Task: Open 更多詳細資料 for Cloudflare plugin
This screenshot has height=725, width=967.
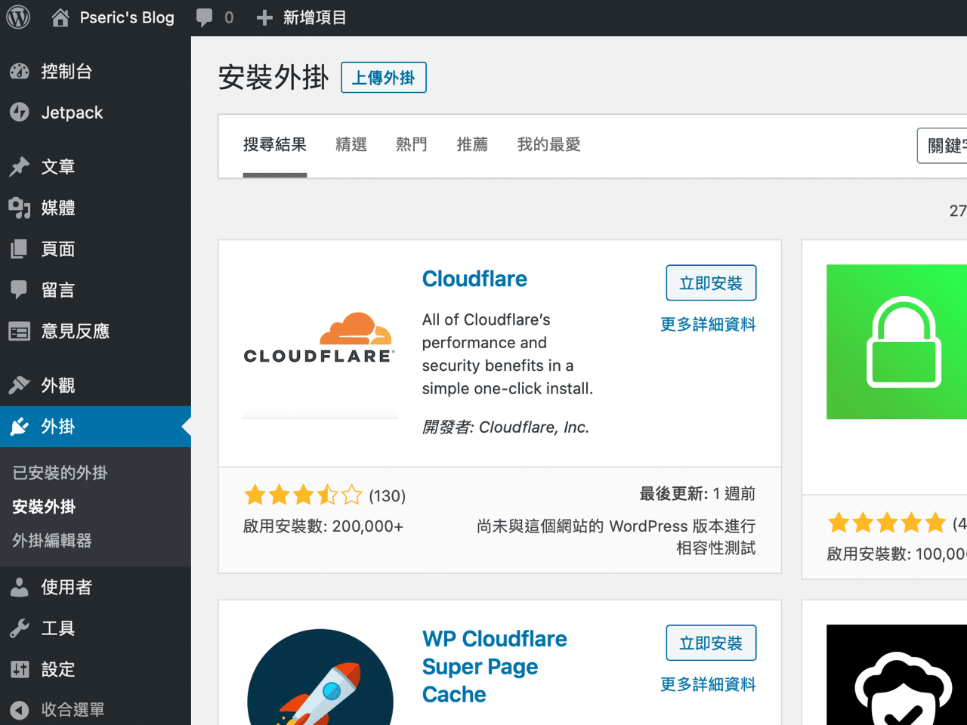Action: pos(708,325)
